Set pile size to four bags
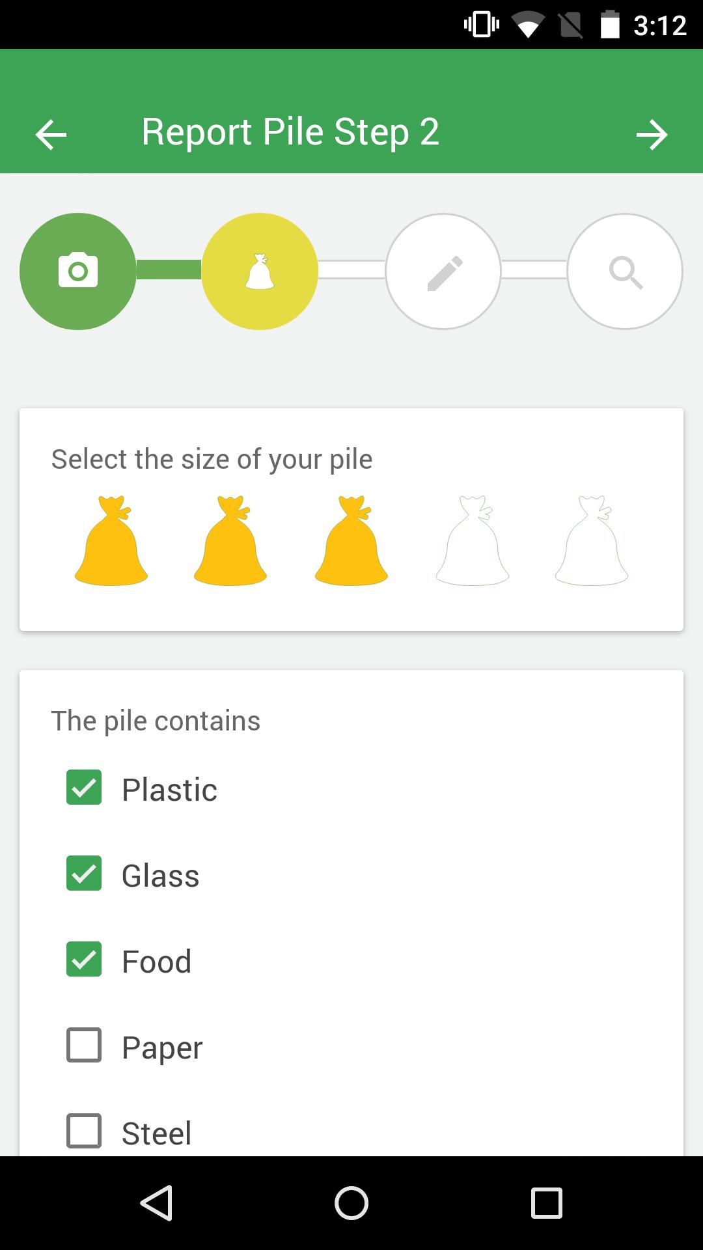 (473, 541)
